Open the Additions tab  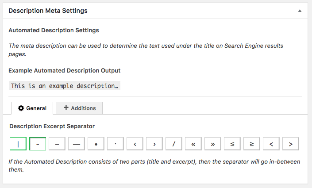pyautogui.click(x=79, y=108)
